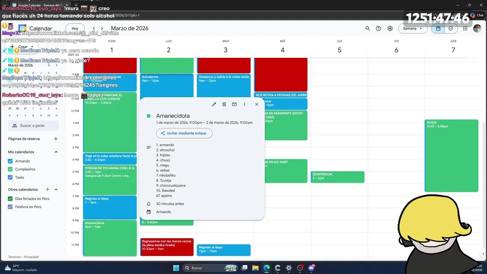This screenshot has width=487, height=274.
Task: Open the Regreso al depa 11pm event
Action: click(x=224, y=250)
